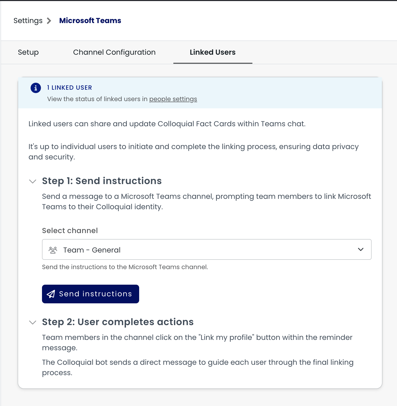The image size is (397, 406).
Task: Click the 1 LINKED USER label
Action: tap(69, 88)
